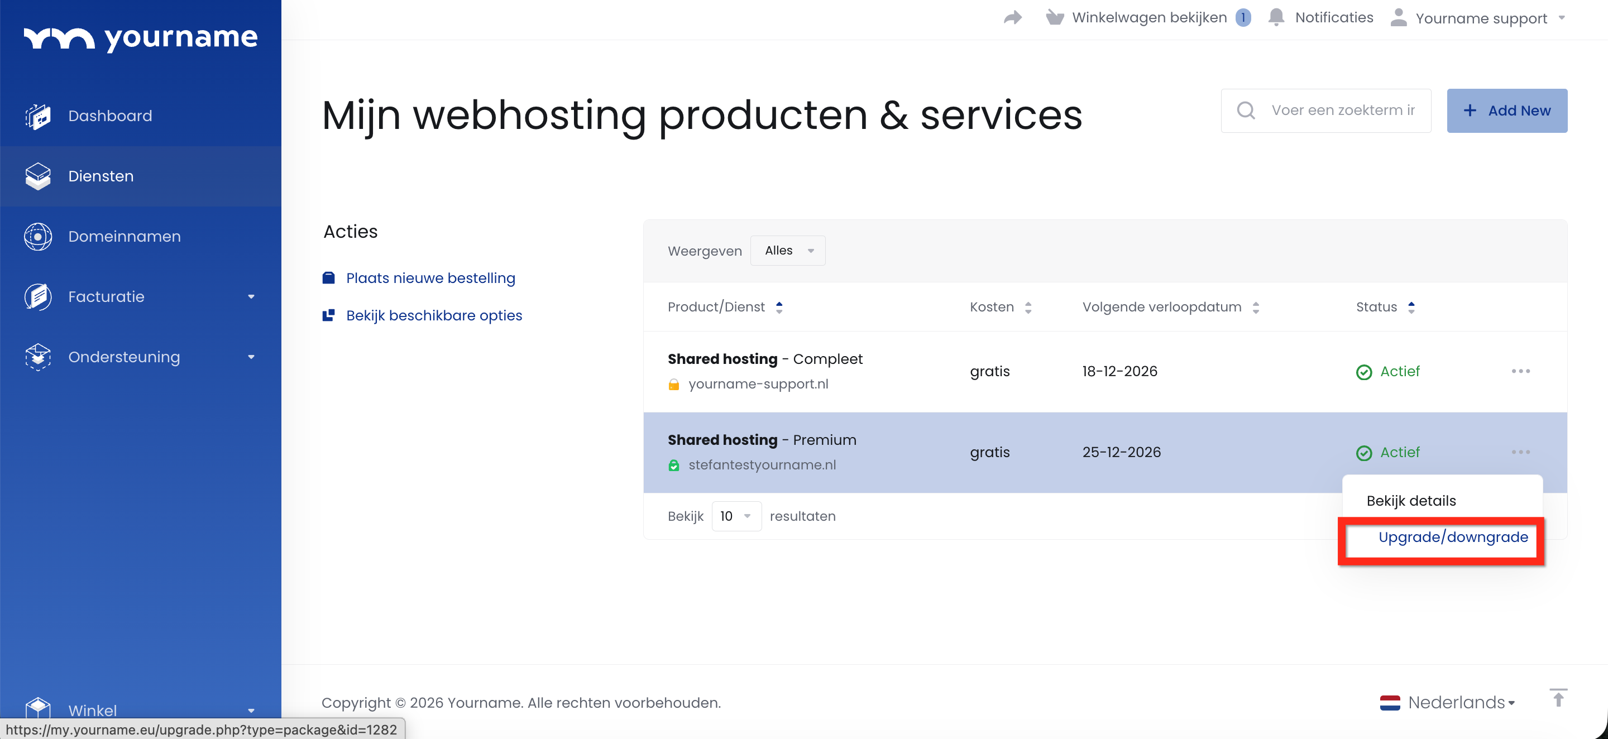Select Upgrade/downgrade from the context menu

1453,538
